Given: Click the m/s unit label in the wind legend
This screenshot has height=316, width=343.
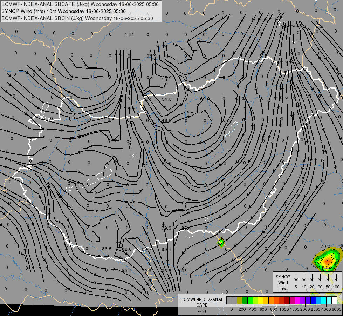Looking at the screenshot, I should point(283,288).
